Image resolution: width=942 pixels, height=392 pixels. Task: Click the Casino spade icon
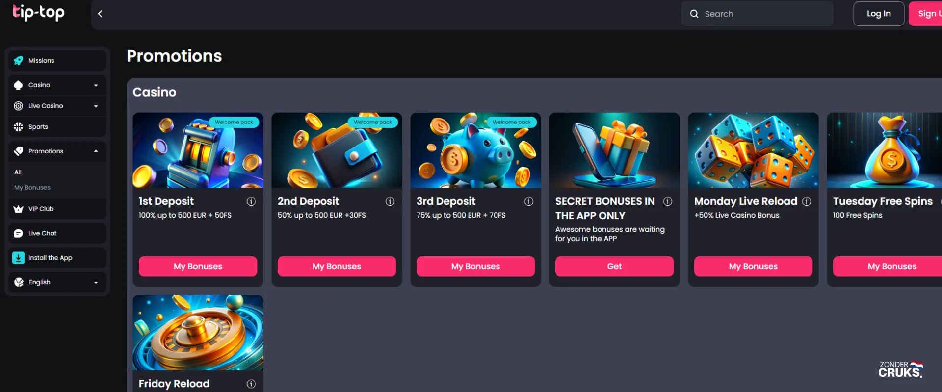[18, 85]
